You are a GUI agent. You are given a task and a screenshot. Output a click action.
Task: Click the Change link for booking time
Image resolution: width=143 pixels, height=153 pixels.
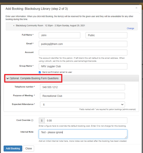[x=130, y=28]
